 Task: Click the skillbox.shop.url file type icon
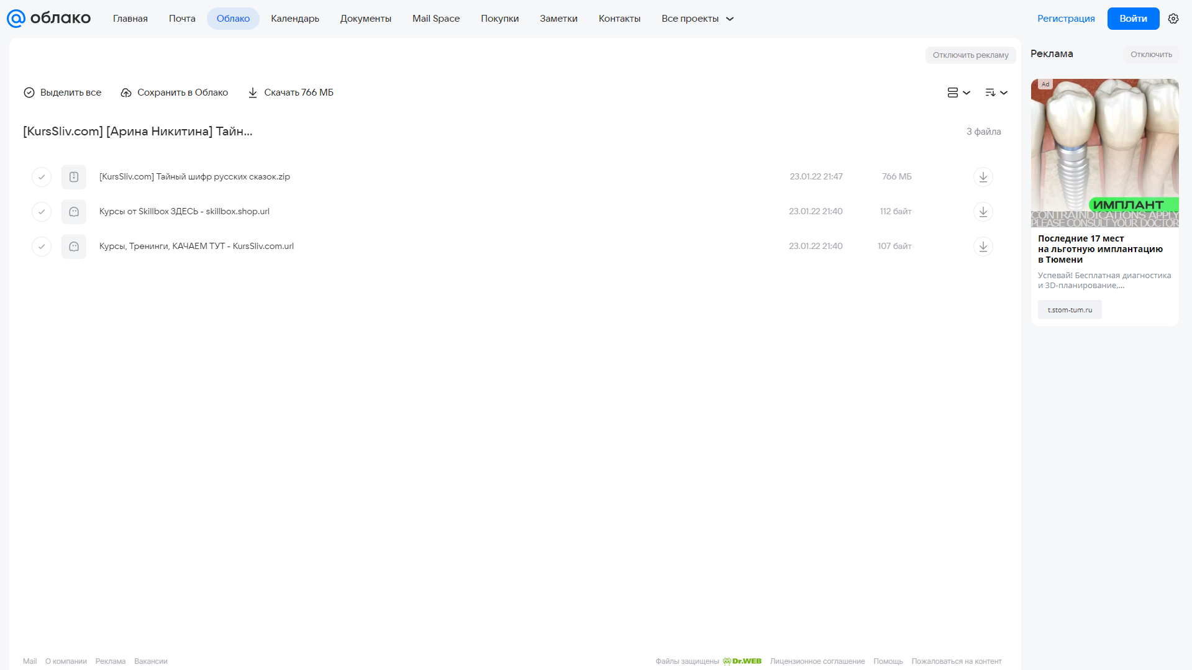tap(74, 212)
